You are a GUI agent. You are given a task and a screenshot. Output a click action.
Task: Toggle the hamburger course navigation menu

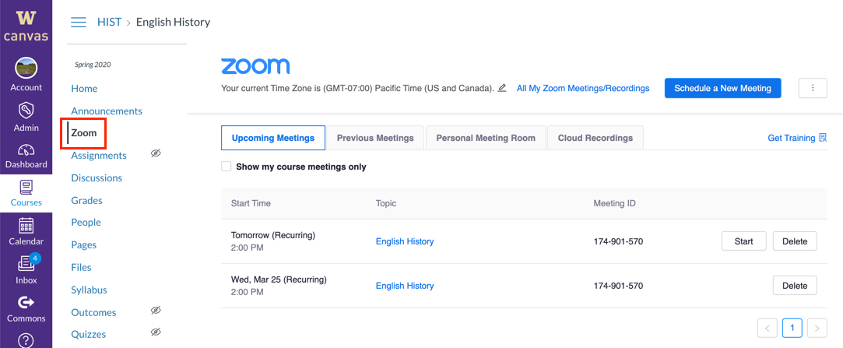(x=79, y=22)
